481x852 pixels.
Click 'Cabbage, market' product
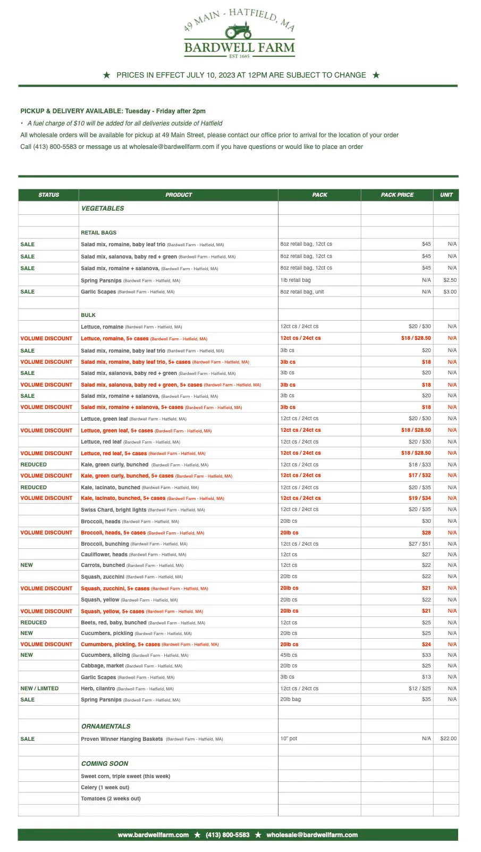pos(131,666)
